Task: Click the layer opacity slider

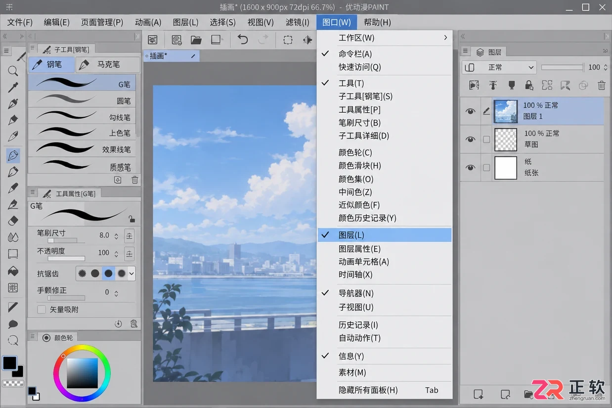Action: pyautogui.click(x=562, y=67)
